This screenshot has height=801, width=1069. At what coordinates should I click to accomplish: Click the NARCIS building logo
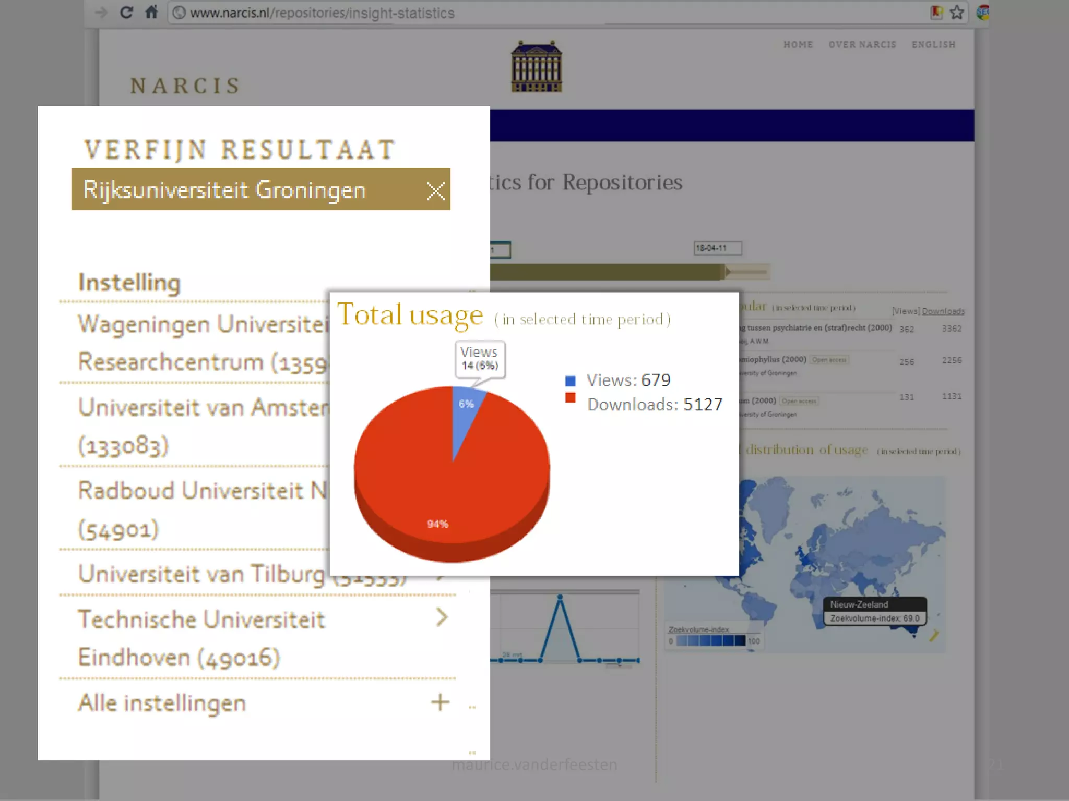coord(536,67)
